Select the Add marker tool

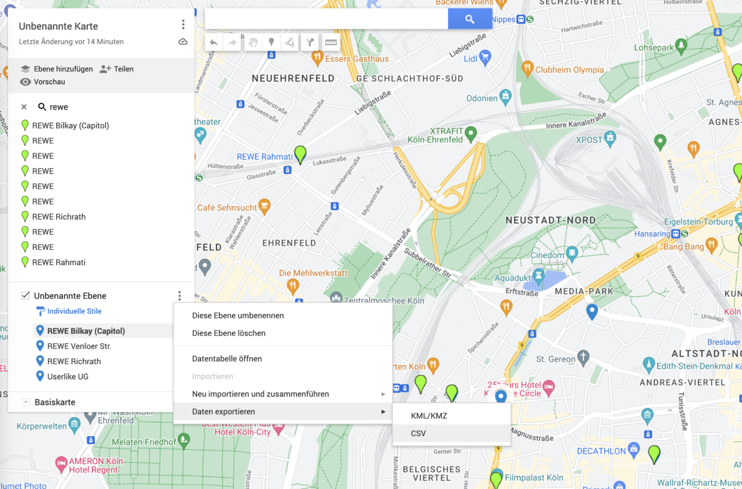coord(271,42)
